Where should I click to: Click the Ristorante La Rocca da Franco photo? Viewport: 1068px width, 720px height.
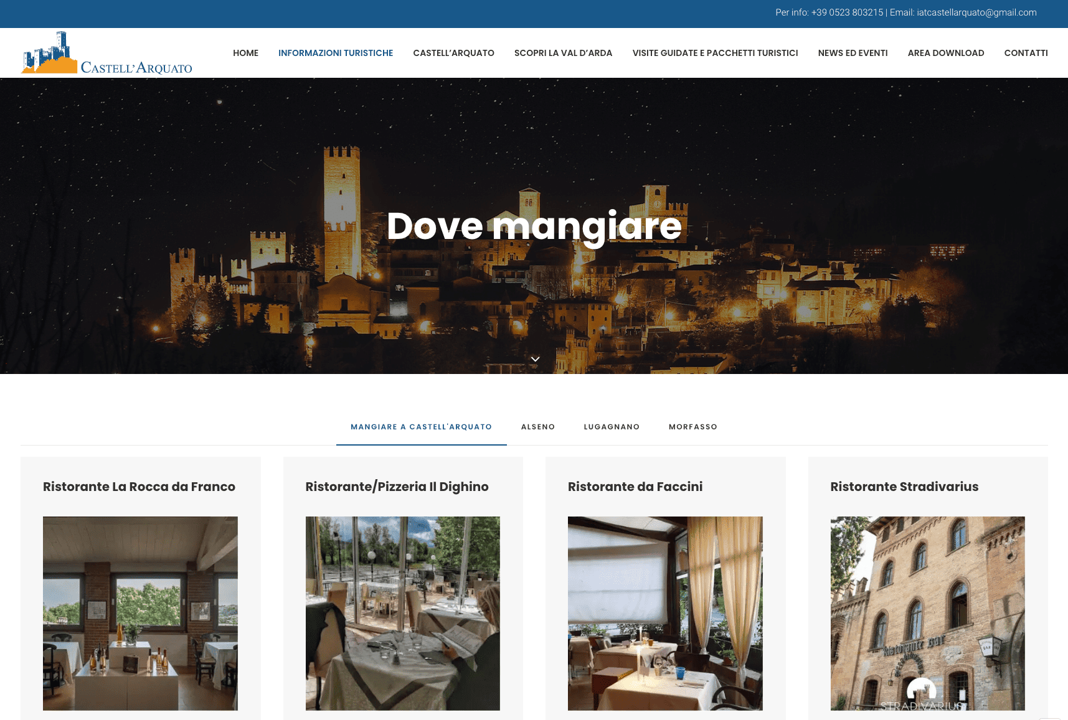click(x=140, y=613)
